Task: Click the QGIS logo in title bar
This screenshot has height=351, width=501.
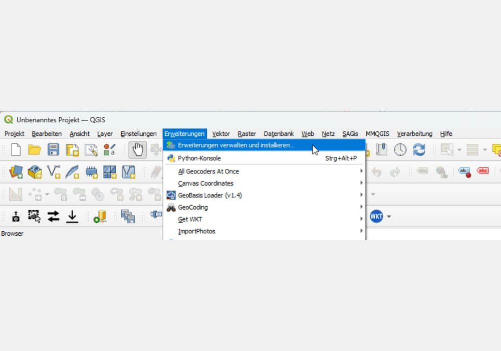Action: (x=9, y=120)
